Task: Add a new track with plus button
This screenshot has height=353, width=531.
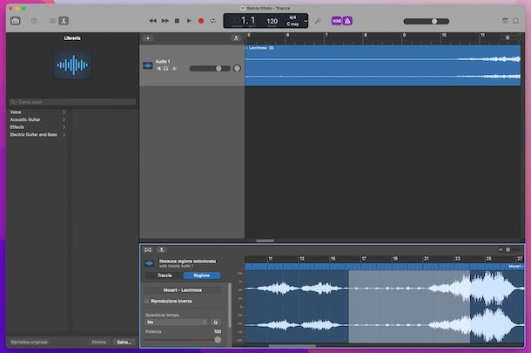Action: click(x=148, y=38)
